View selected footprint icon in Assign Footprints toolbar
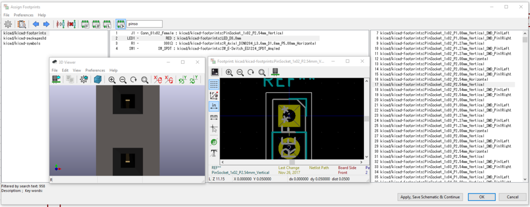The image size is (530, 207). 22,24
